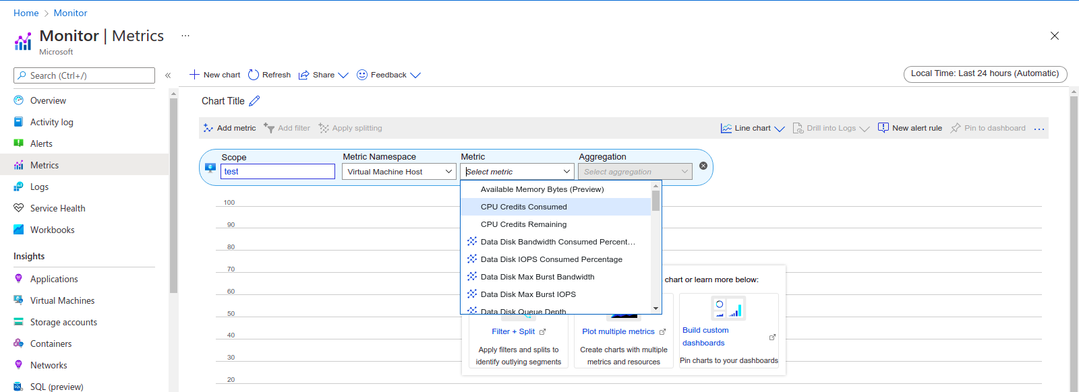
Task: Open the time range selector
Action: pos(985,73)
